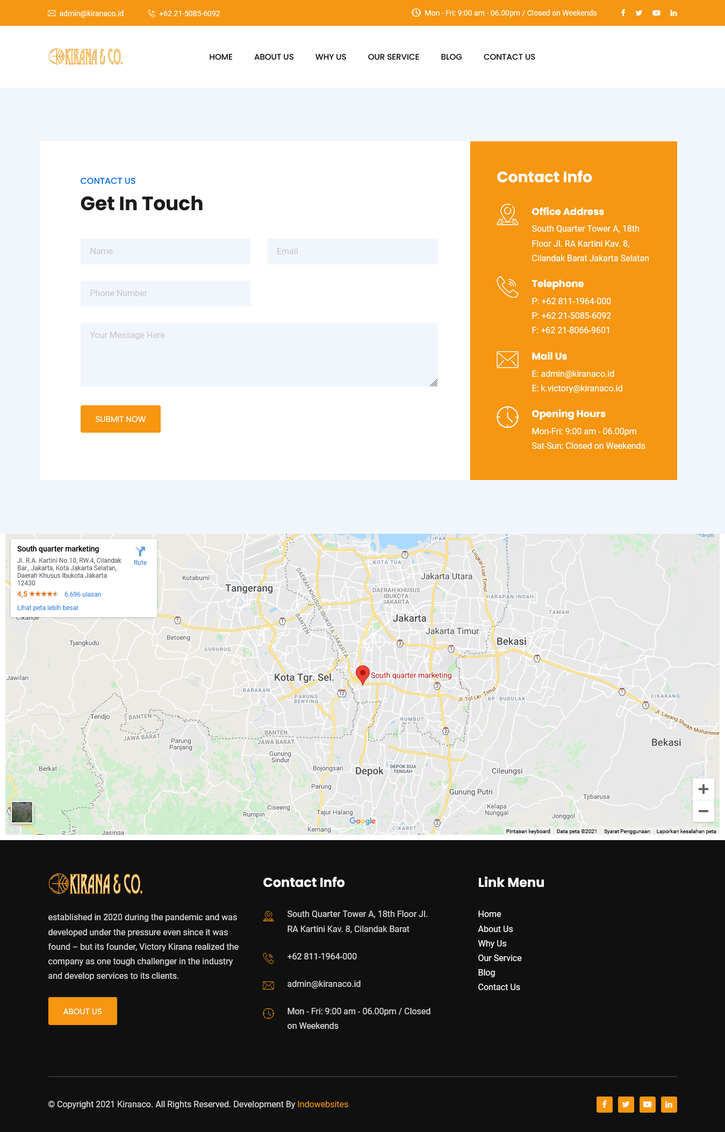Click the clock icon in the top bar
Image resolution: width=725 pixels, height=1132 pixels.
416,13
